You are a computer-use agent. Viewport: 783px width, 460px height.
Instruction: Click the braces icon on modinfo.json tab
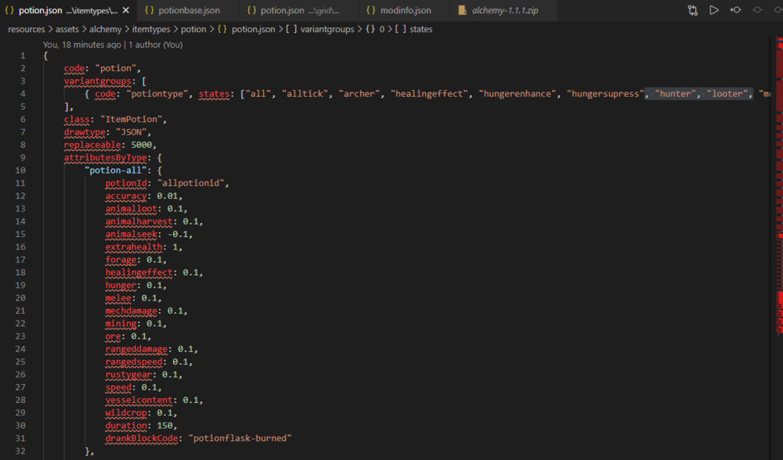pyautogui.click(x=373, y=11)
